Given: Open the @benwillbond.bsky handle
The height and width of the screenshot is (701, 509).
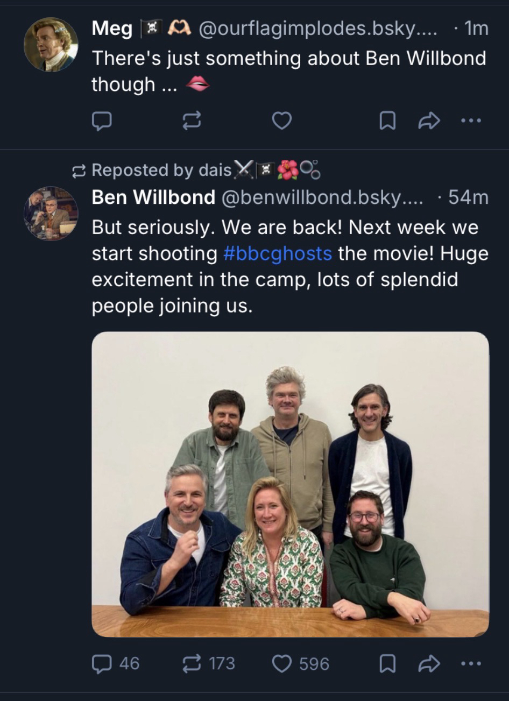Looking at the screenshot, I should point(322,197).
